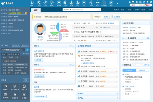Select the 营销接触 toggle tab
Screen dimensions: 153x102
(129, 70)
